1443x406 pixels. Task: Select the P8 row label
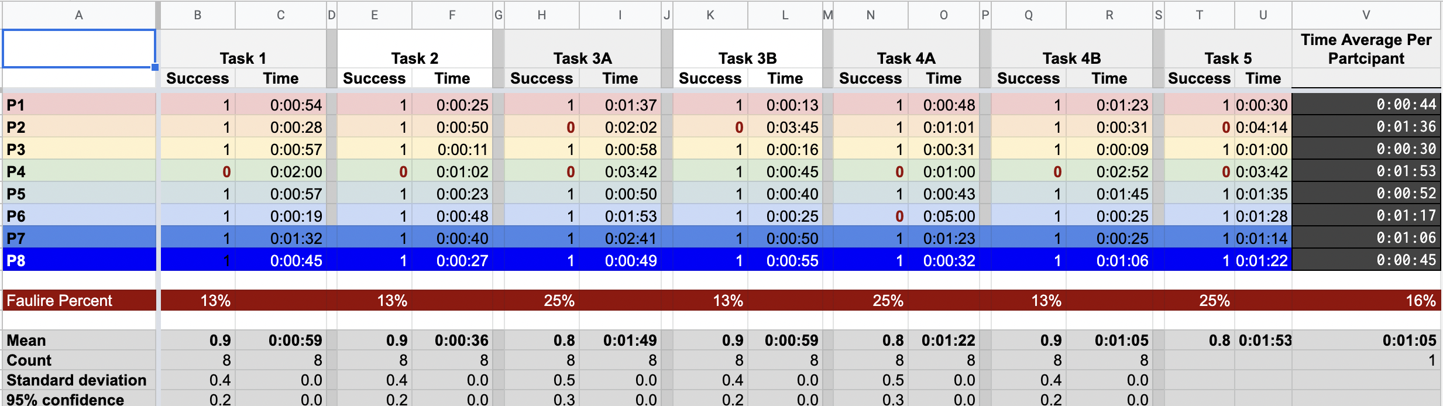click(x=79, y=260)
